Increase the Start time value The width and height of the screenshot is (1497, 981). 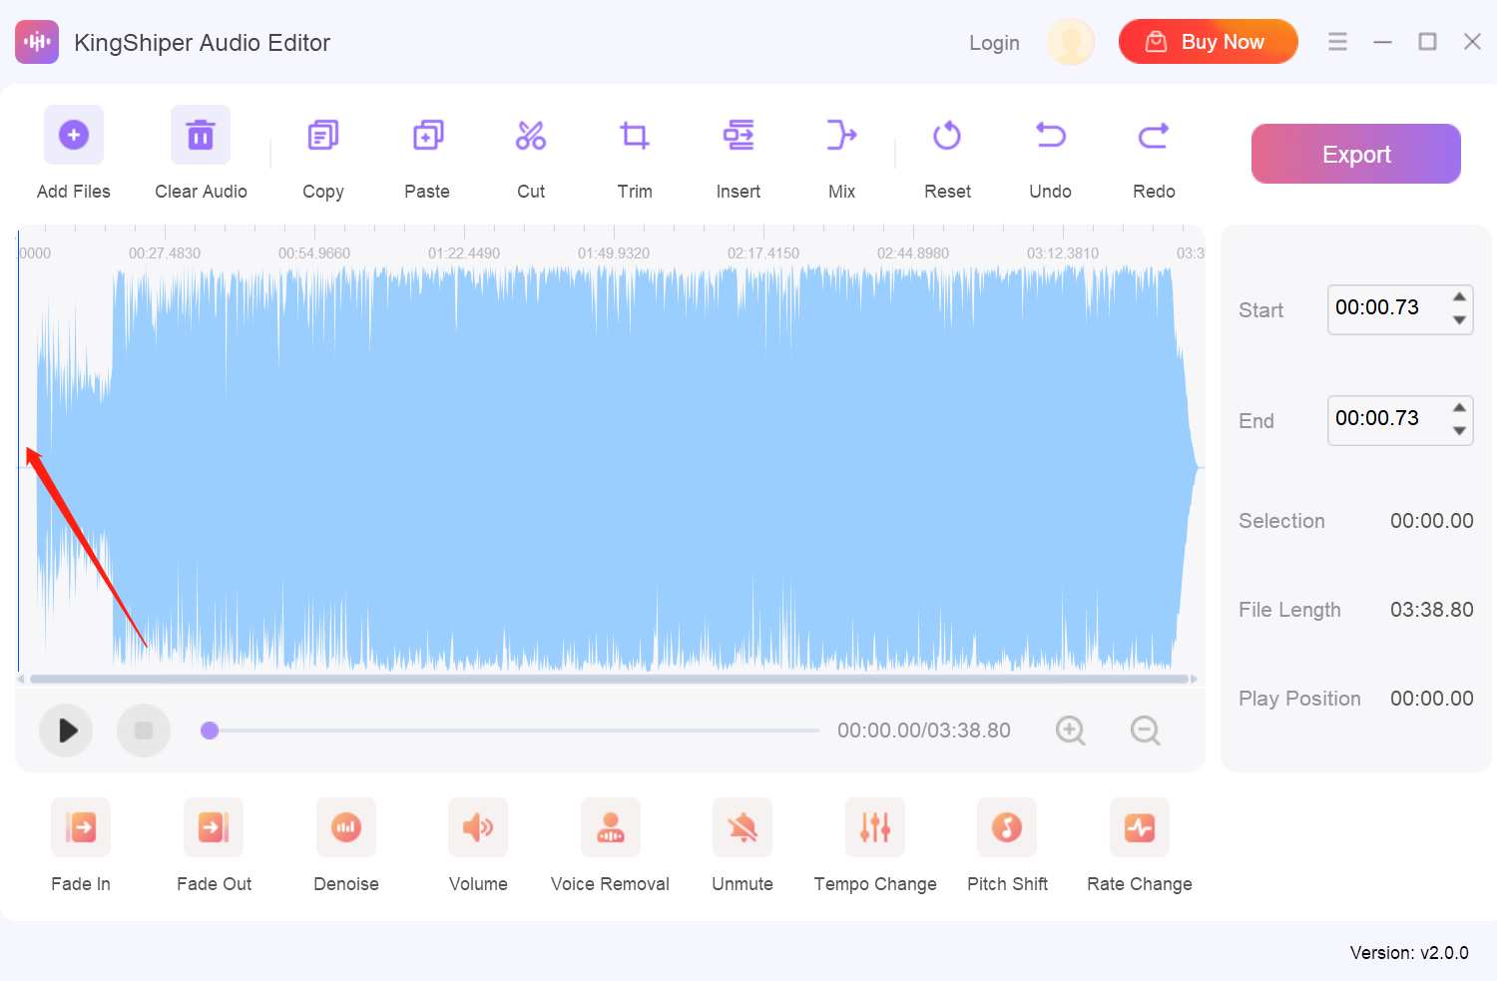(1460, 296)
